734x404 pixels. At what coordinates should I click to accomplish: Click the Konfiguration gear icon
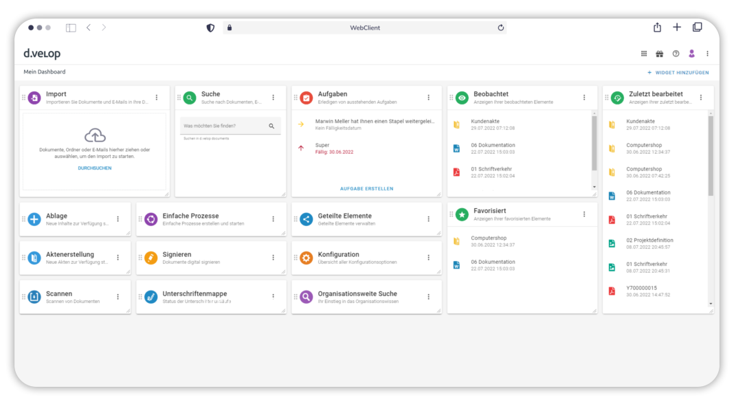(x=307, y=258)
